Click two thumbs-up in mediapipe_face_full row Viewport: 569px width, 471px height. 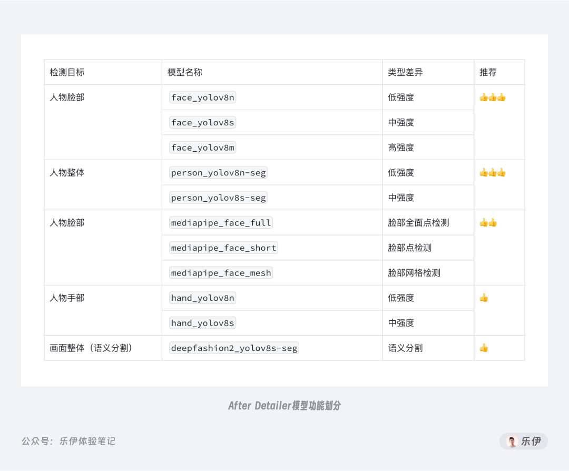488,222
